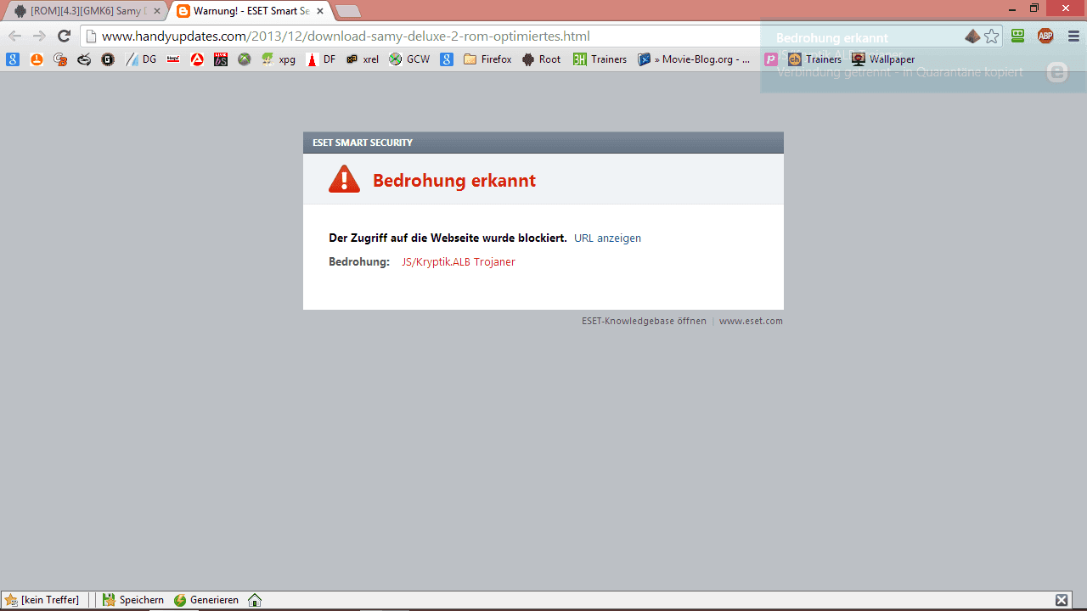Open the Live bS bookmark icon
Image resolution: width=1087 pixels, height=611 pixels.
[x=221, y=59]
